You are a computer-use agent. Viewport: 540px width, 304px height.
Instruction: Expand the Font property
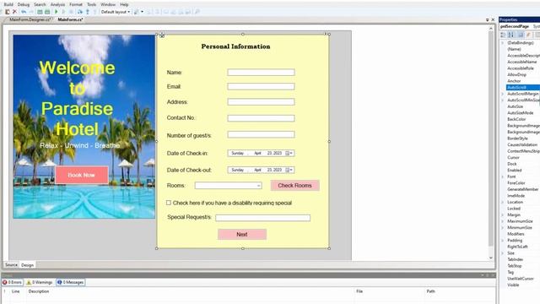coord(503,176)
